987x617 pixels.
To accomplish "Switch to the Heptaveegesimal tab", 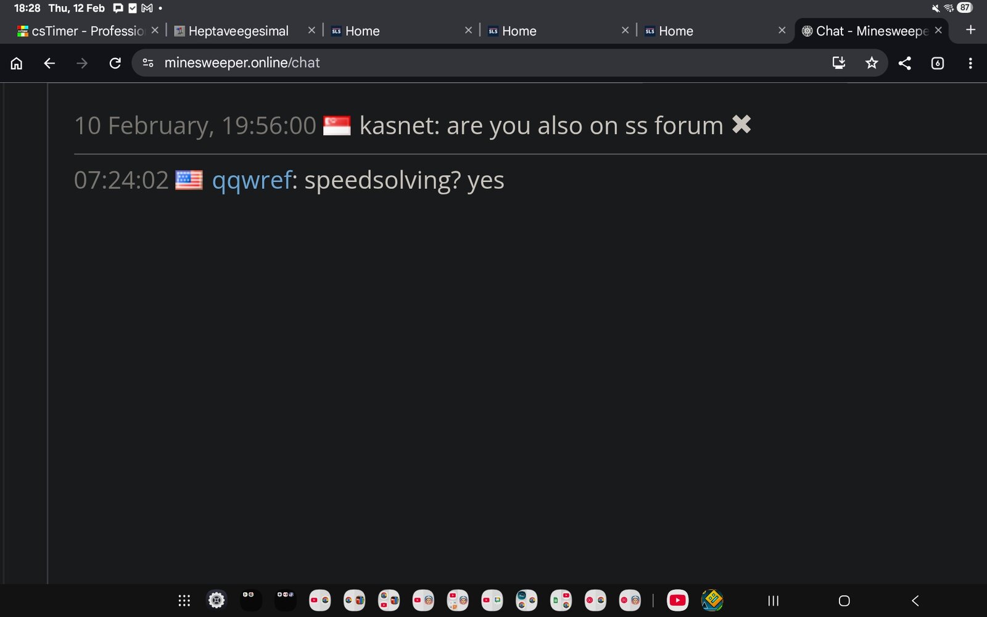I will (x=238, y=31).
